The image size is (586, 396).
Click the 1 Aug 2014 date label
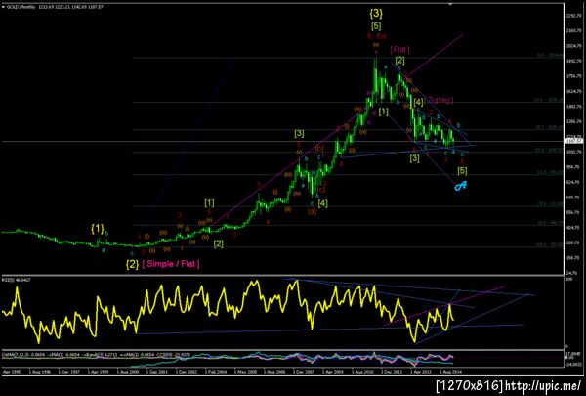point(450,373)
